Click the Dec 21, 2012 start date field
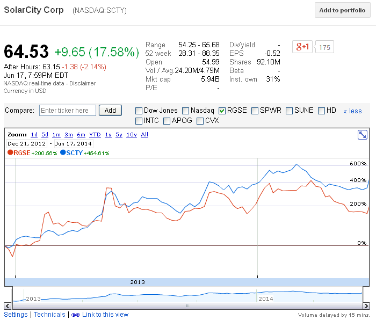Viewport: 376px width, 320px height. 27,143
